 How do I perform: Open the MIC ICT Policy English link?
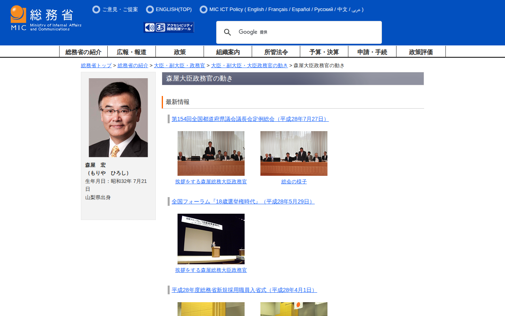click(256, 9)
